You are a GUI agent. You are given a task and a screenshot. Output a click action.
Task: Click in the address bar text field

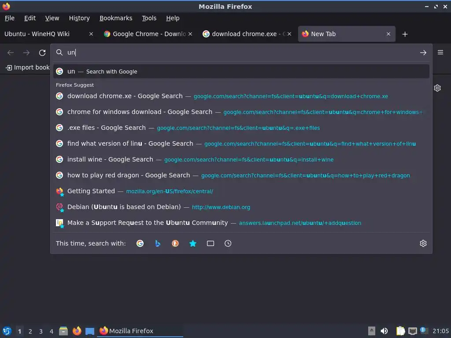pos(242,52)
